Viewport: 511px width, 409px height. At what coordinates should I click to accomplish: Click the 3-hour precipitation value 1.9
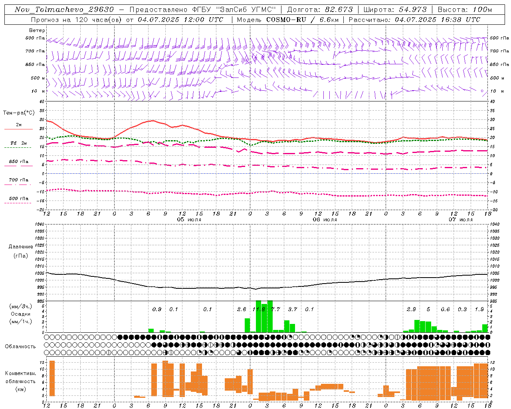[479, 309]
